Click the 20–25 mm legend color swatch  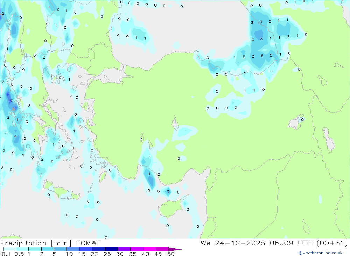[99, 249]
